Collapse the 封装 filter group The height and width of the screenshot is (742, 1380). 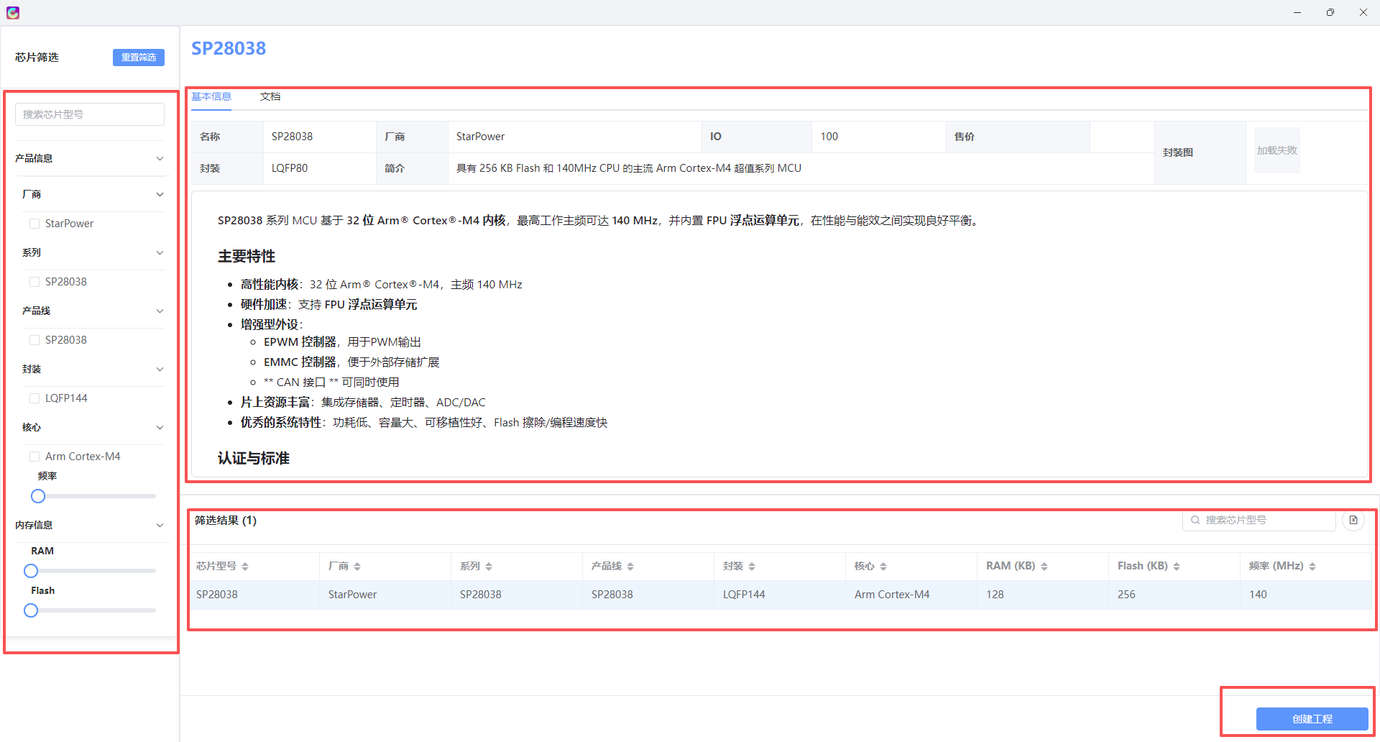coord(160,370)
